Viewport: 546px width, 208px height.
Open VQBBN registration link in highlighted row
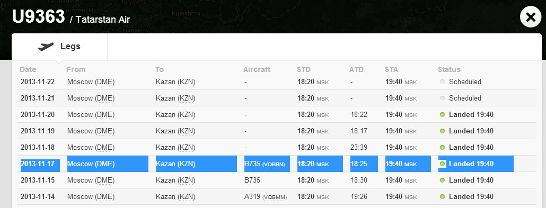point(274,164)
